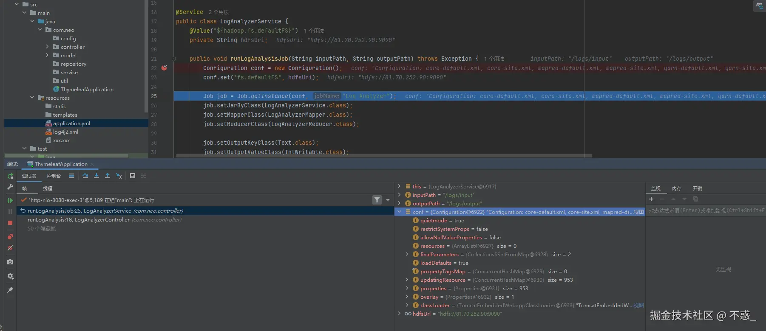766x331 pixels.
Task: Open the thread selector dropdown arrow
Action: tap(388, 200)
